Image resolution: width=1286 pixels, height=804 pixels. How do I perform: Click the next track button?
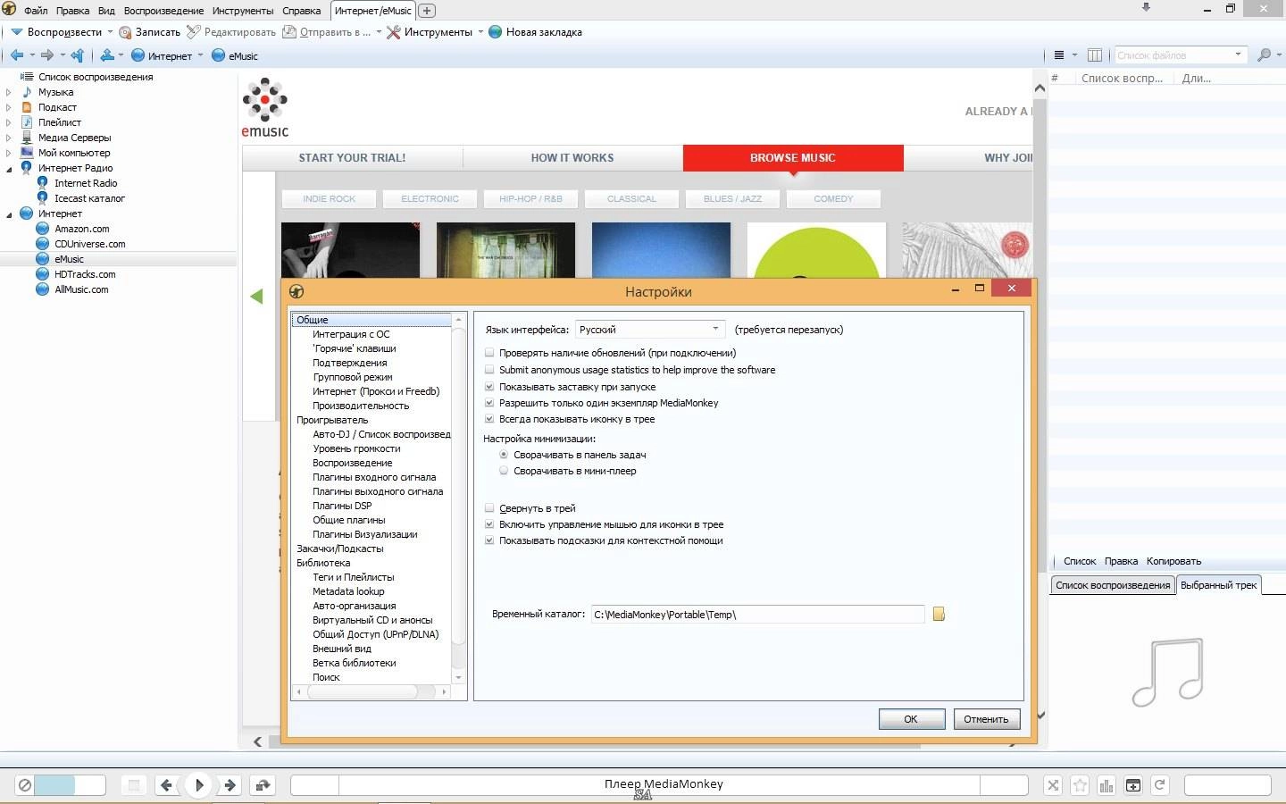tap(230, 785)
